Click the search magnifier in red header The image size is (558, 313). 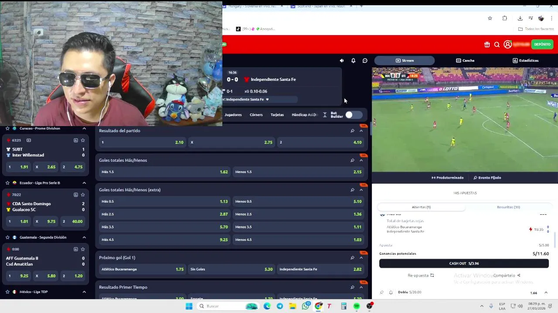497,44
